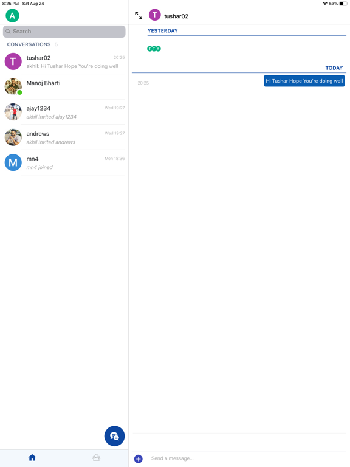Image resolution: width=350 pixels, height=467 pixels.
Task: Tap the tushar02 chat header name
Action: 176,16
